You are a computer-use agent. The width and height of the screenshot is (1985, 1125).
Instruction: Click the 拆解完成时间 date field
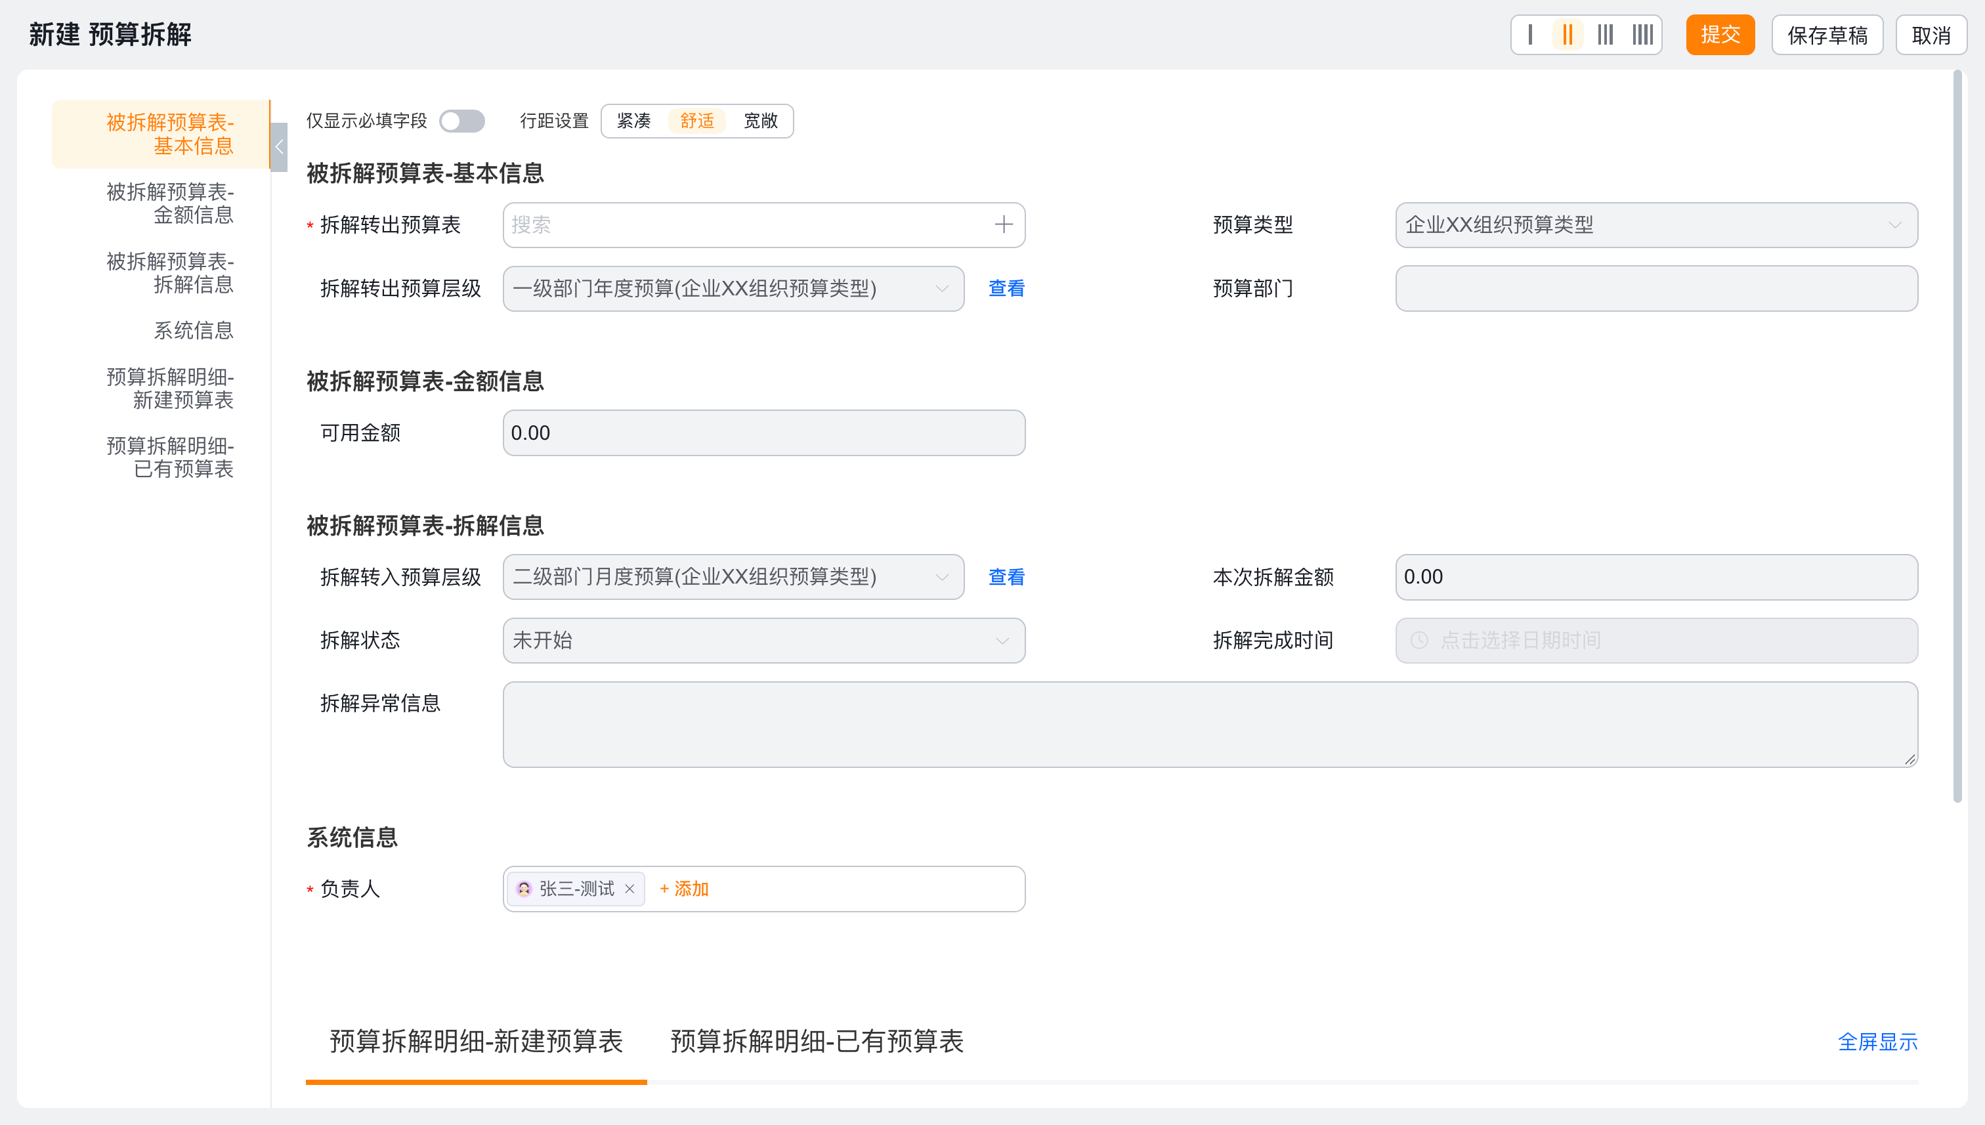pyautogui.click(x=1657, y=640)
